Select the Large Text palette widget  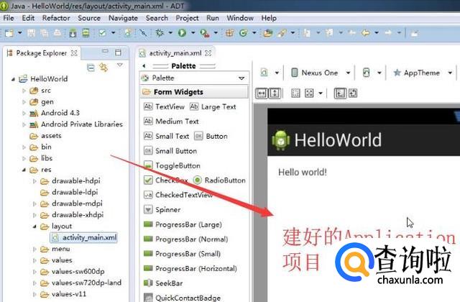tap(213, 106)
